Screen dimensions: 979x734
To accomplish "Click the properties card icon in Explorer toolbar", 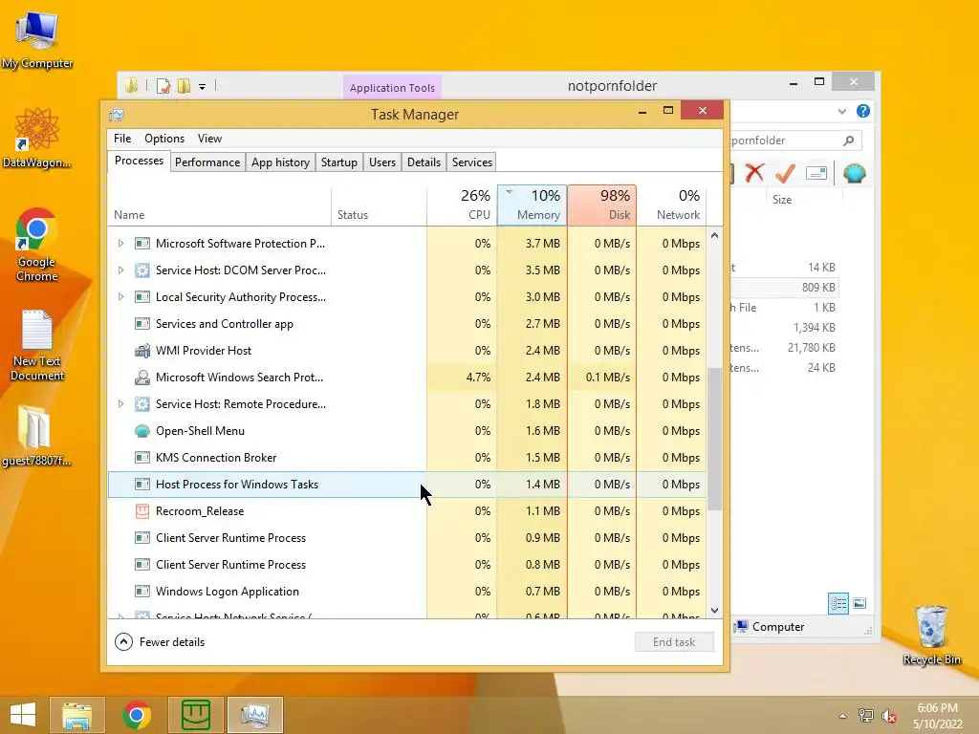I will point(816,173).
